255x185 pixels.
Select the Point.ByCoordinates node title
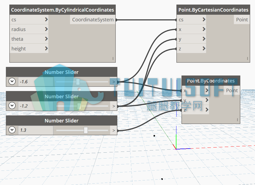click(211, 81)
